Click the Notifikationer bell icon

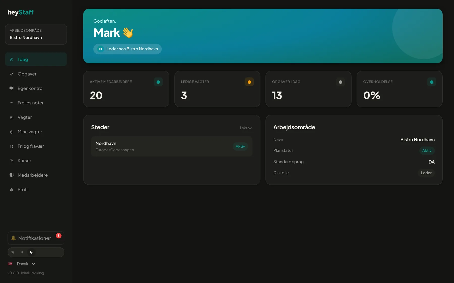click(14, 238)
